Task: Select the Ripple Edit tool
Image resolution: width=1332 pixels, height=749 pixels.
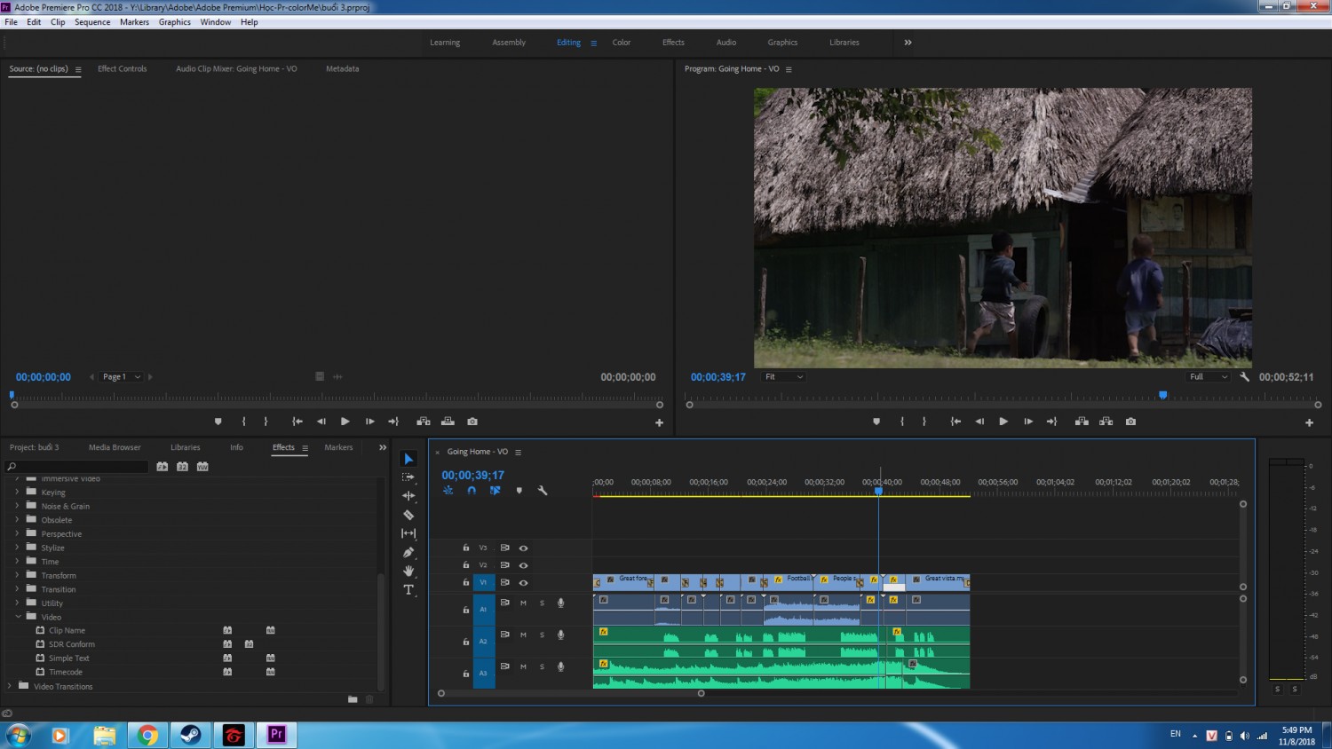Action: tap(408, 496)
